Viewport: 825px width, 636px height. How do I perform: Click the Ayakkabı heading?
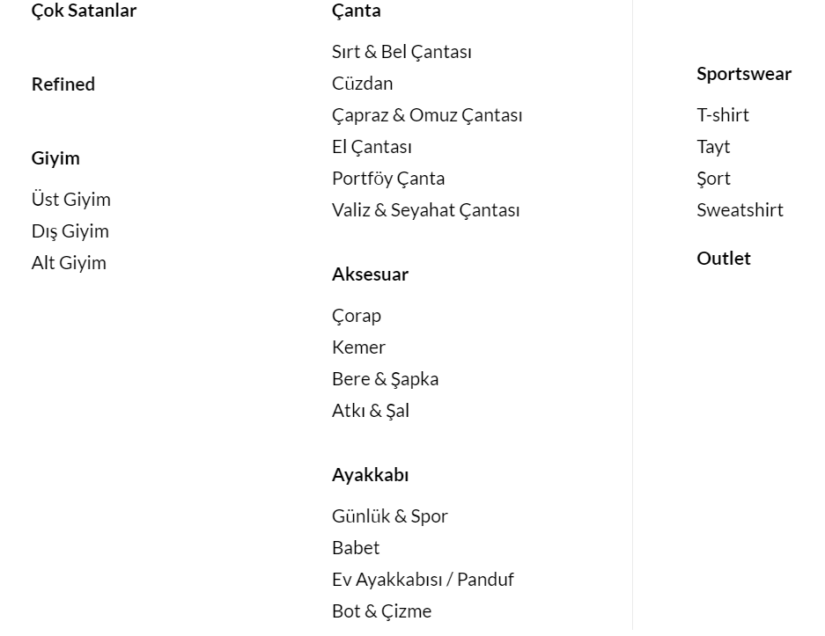(370, 475)
